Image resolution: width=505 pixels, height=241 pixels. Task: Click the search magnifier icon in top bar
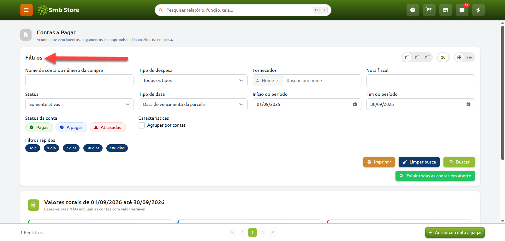pyautogui.click(x=161, y=10)
